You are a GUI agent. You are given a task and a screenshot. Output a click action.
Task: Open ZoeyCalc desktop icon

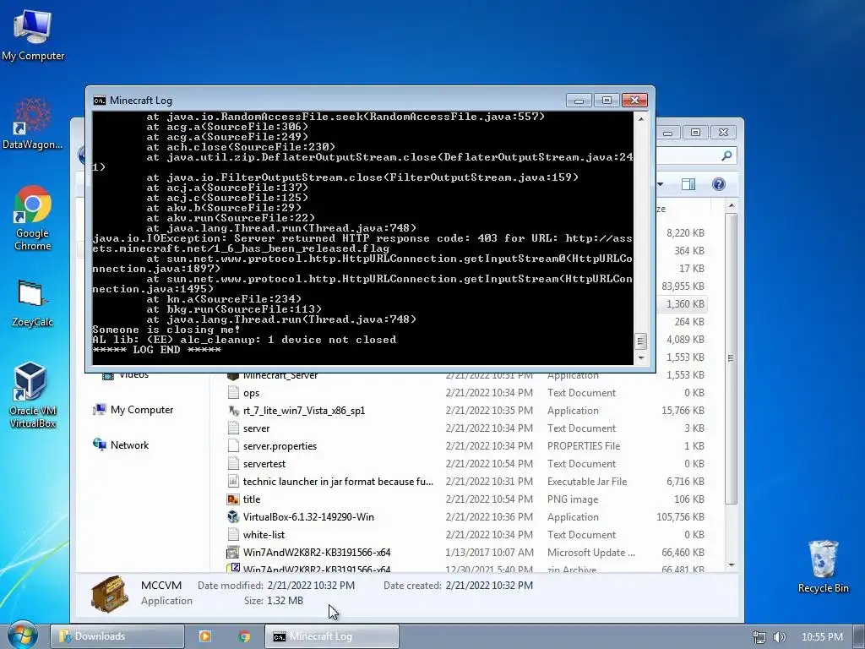click(32, 303)
